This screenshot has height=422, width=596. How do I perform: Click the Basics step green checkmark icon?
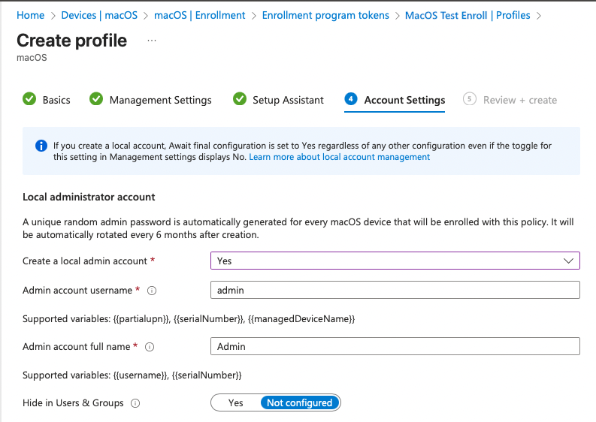[x=29, y=99]
